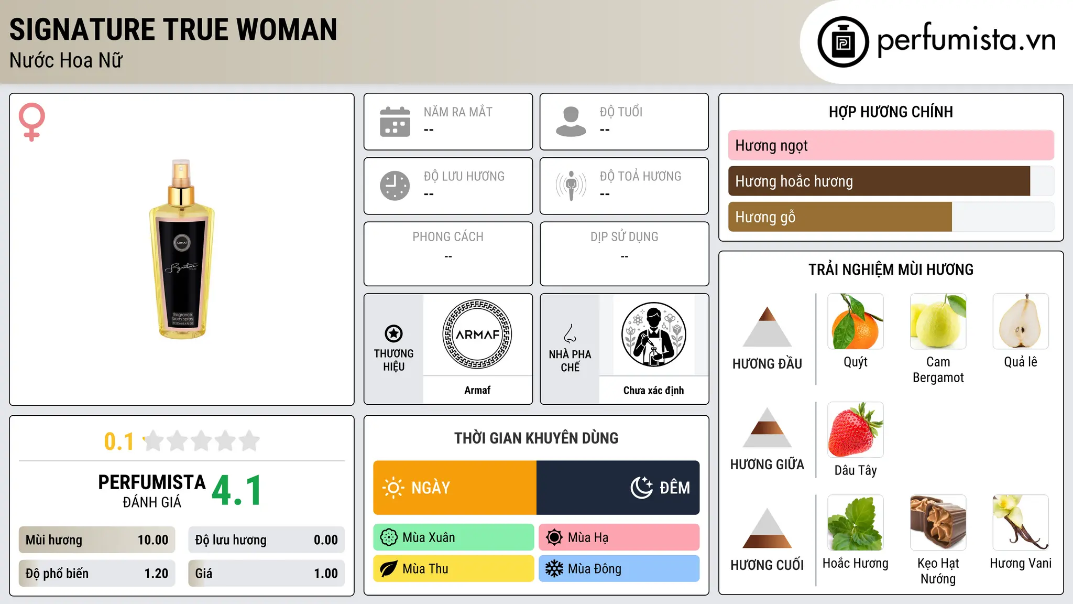Select the Mùa Đông season tag
The image size is (1073, 604).
tap(619, 569)
